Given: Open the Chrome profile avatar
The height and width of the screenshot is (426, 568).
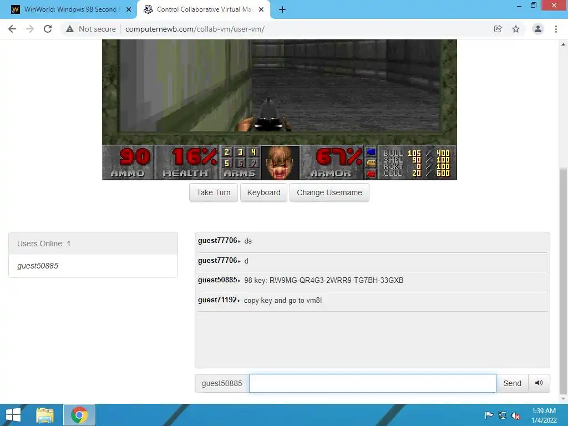Looking at the screenshot, I should (x=538, y=29).
